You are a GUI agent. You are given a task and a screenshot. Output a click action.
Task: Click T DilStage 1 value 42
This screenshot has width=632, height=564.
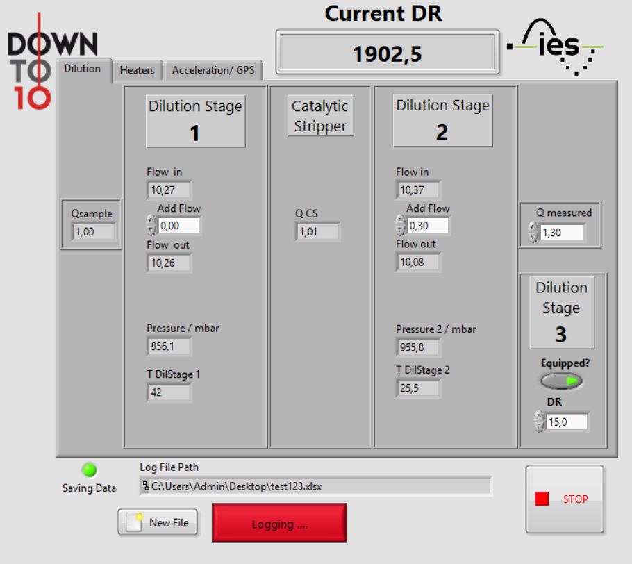point(169,392)
